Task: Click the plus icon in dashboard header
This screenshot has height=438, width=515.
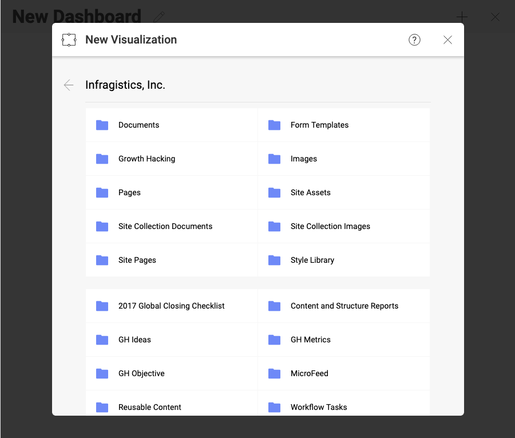Action: click(x=462, y=17)
